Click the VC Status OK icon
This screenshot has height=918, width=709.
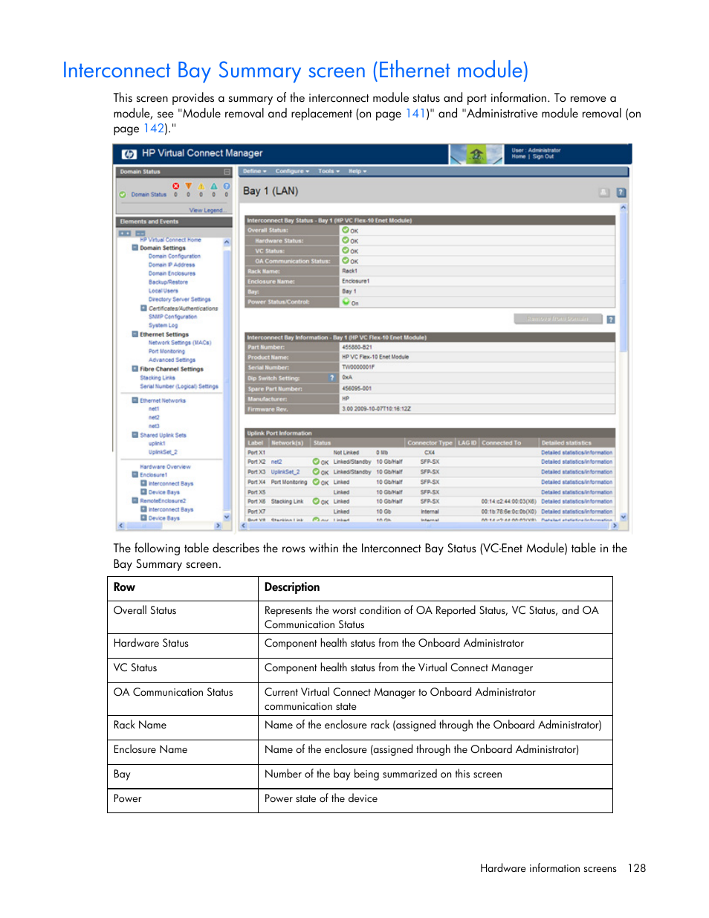click(x=346, y=250)
